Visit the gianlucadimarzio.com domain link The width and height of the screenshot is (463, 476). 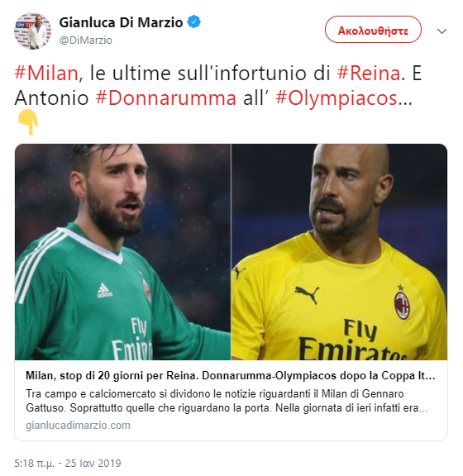78,426
